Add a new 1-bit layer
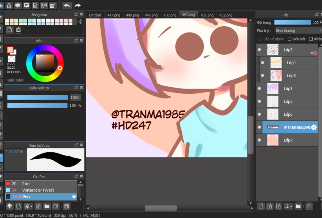 278,206
